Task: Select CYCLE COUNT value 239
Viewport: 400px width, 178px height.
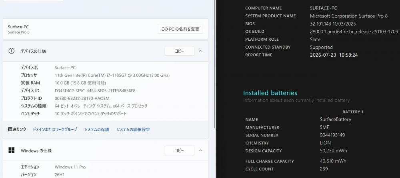Action: pos(324,169)
